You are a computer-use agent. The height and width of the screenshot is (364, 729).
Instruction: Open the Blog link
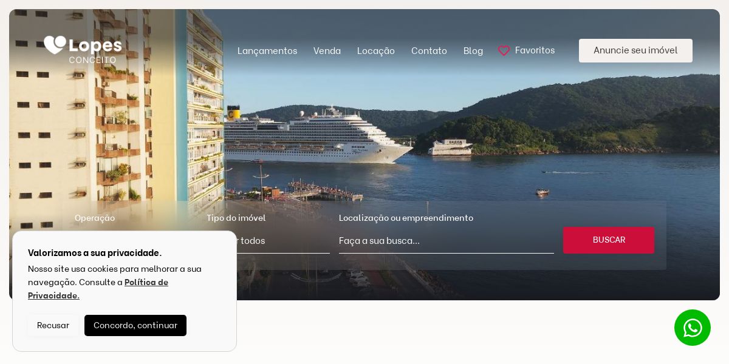(x=473, y=51)
